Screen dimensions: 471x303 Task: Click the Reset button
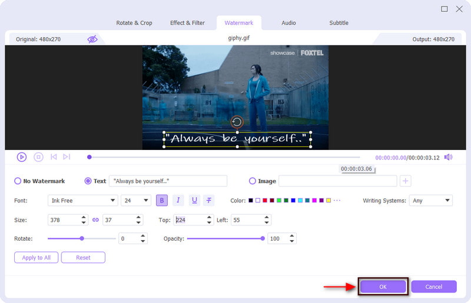click(x=83, y=257)
